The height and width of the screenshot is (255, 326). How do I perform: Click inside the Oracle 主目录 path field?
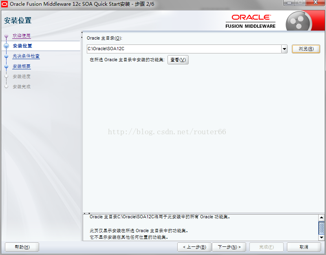coord(184,49)
